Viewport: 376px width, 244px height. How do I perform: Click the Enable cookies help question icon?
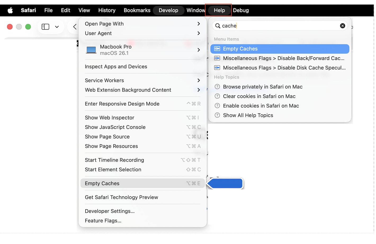pyautogui.click(x=217, y=106)
